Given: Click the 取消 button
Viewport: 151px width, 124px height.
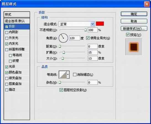Looking at the screenshot, I should click(x=134, y=21).
